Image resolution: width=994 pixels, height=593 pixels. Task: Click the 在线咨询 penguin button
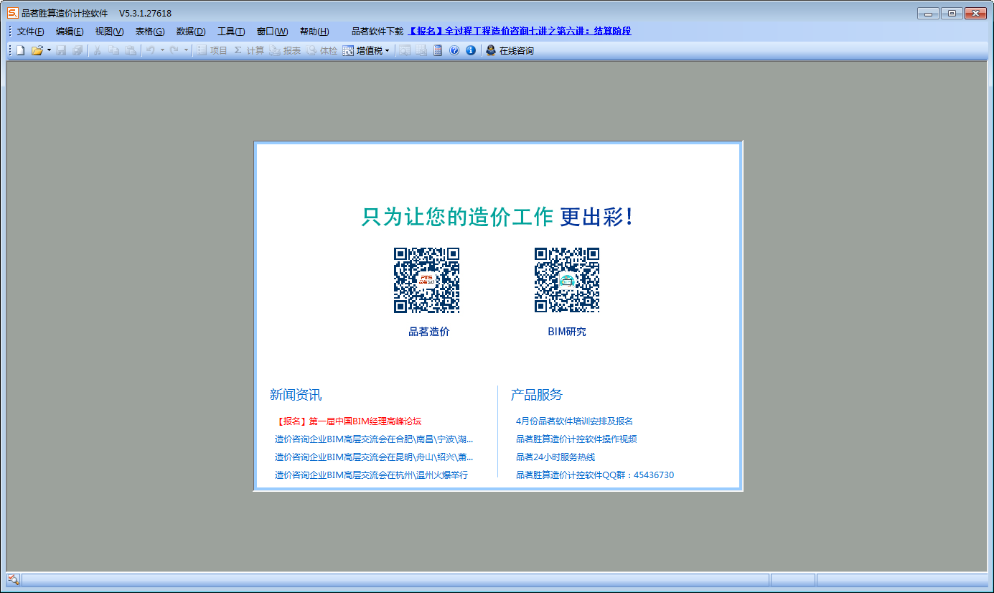click(x=510, y=50)
